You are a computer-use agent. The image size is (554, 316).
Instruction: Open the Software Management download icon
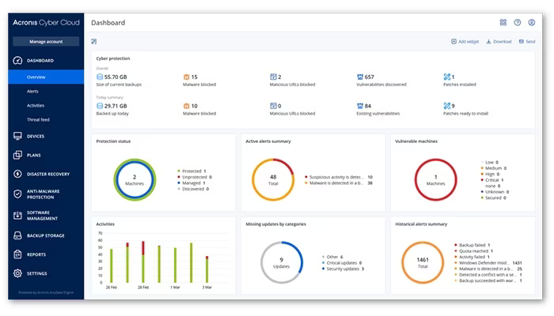click(x=17, y=216)
